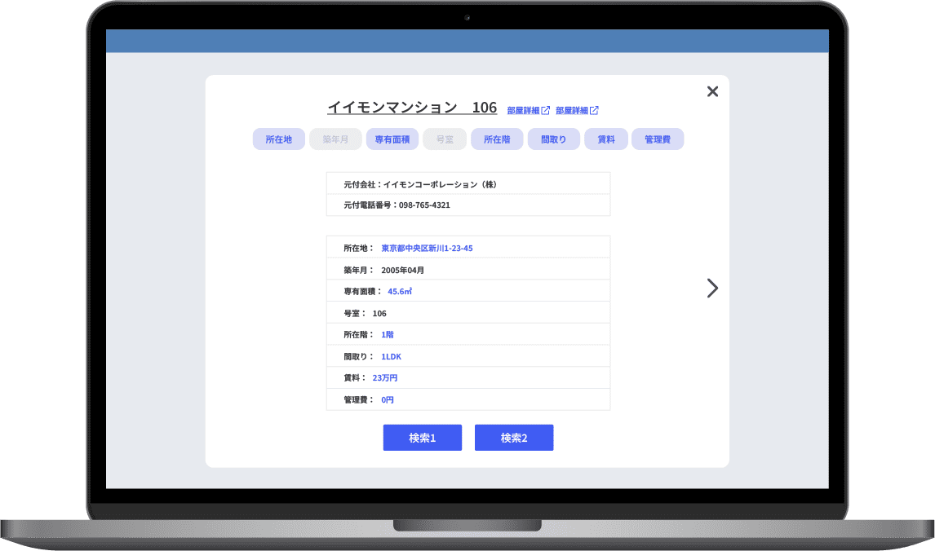Toggle the 専有面積 filter chip
The height and width of the screenshot is (551, 935).
(392, 139)
